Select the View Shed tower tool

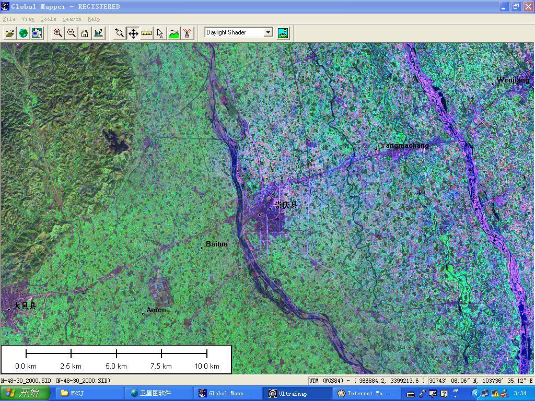[x=187, y=33]
